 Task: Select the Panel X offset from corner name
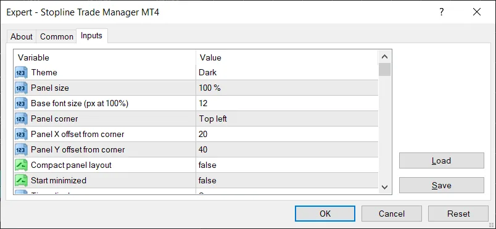[78, 134]
